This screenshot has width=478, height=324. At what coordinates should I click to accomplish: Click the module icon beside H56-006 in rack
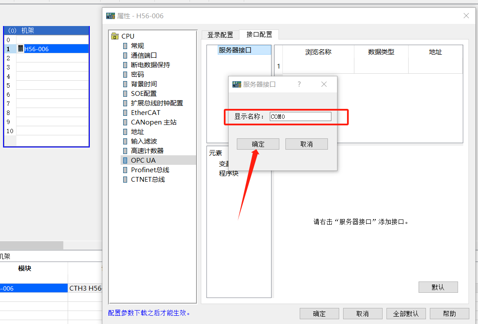coord(20,49)
